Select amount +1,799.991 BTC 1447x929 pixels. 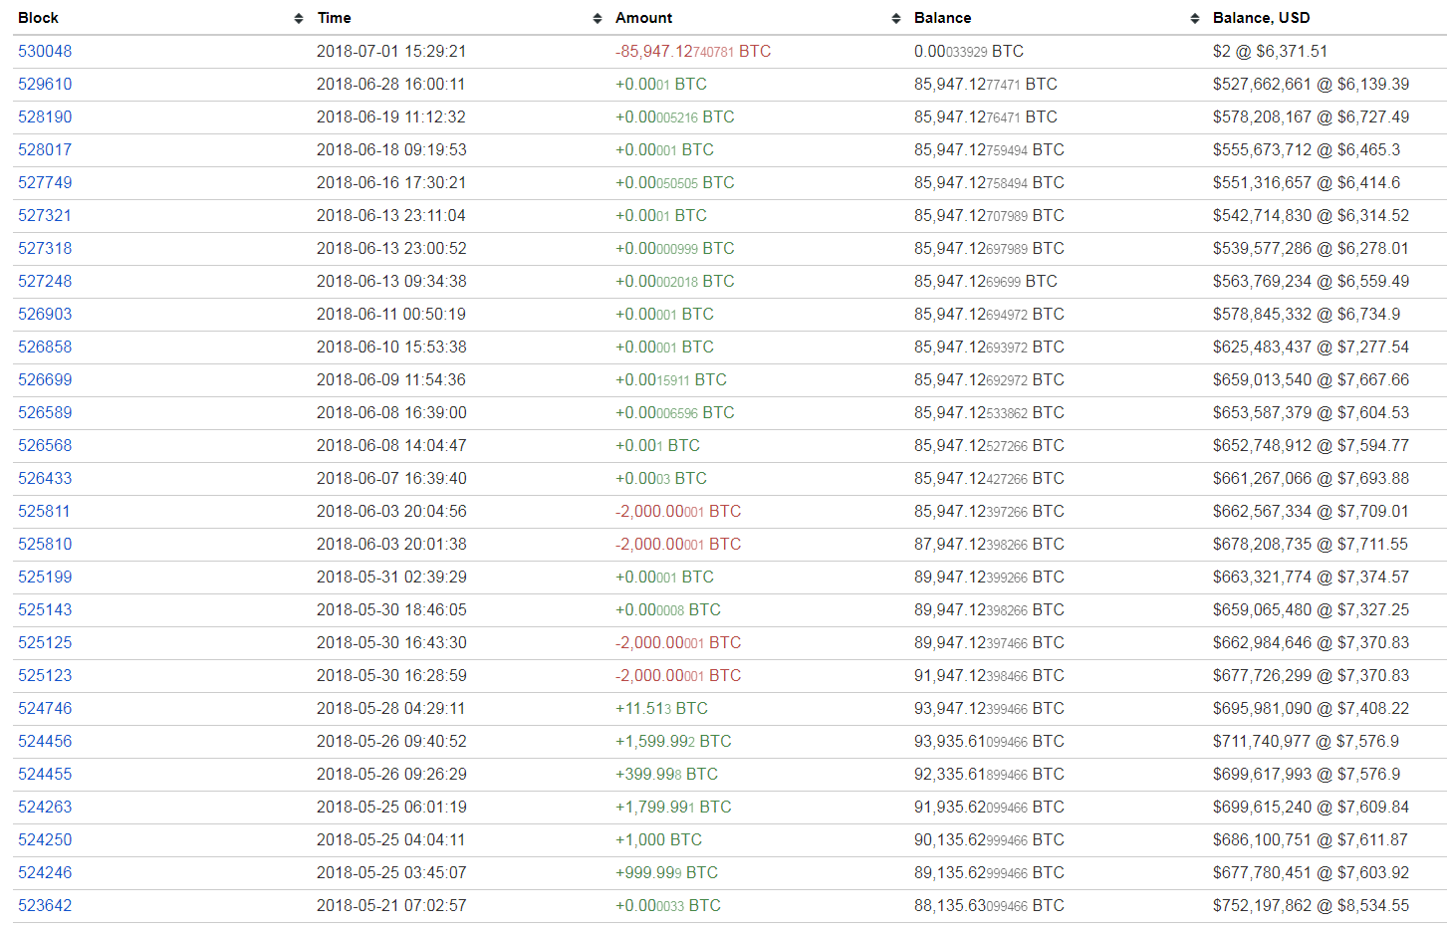click(673, 808)
